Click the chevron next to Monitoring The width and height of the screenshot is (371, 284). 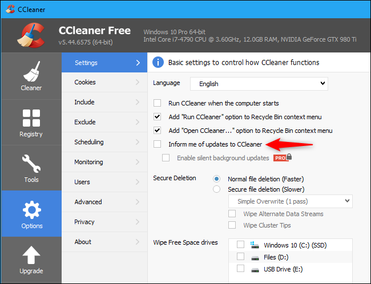(138, 162)
